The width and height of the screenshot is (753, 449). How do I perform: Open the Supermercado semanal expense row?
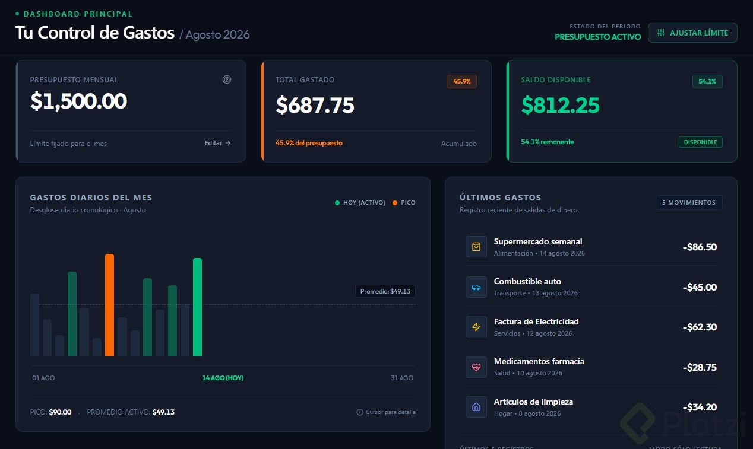click(591, 247)
